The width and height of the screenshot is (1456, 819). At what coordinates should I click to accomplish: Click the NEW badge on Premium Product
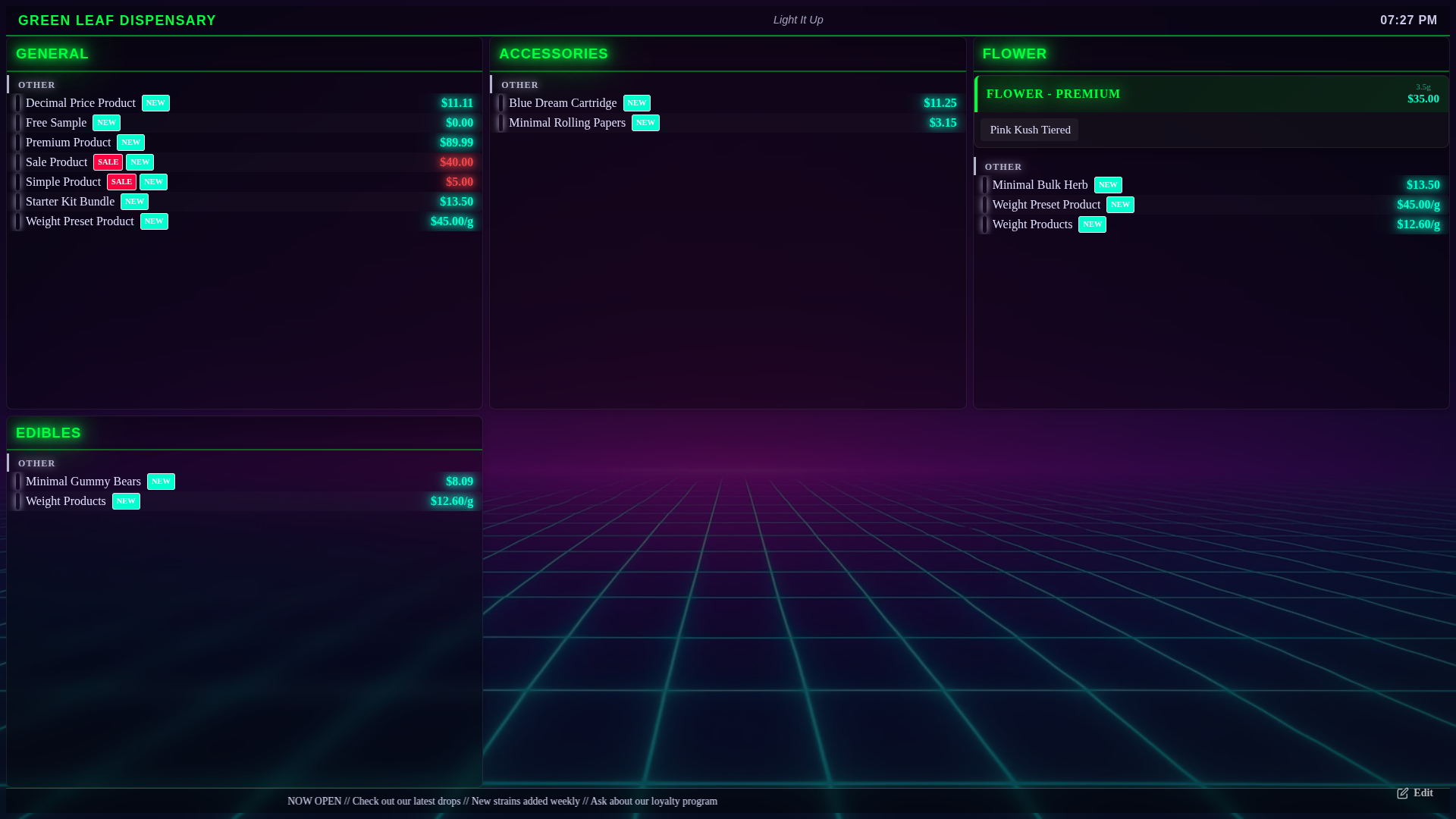point(130,143)
